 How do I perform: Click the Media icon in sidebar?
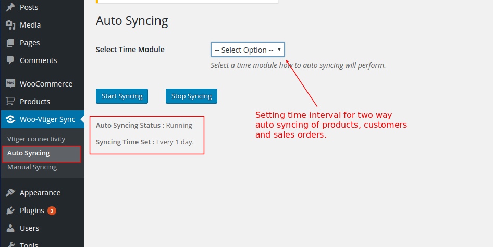[x=10, y=25]
